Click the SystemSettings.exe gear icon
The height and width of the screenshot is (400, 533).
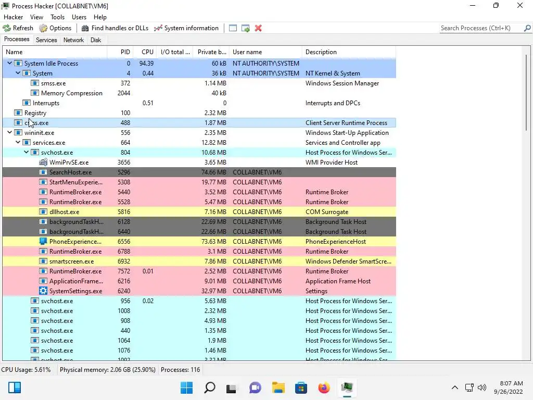pos(43,291)
